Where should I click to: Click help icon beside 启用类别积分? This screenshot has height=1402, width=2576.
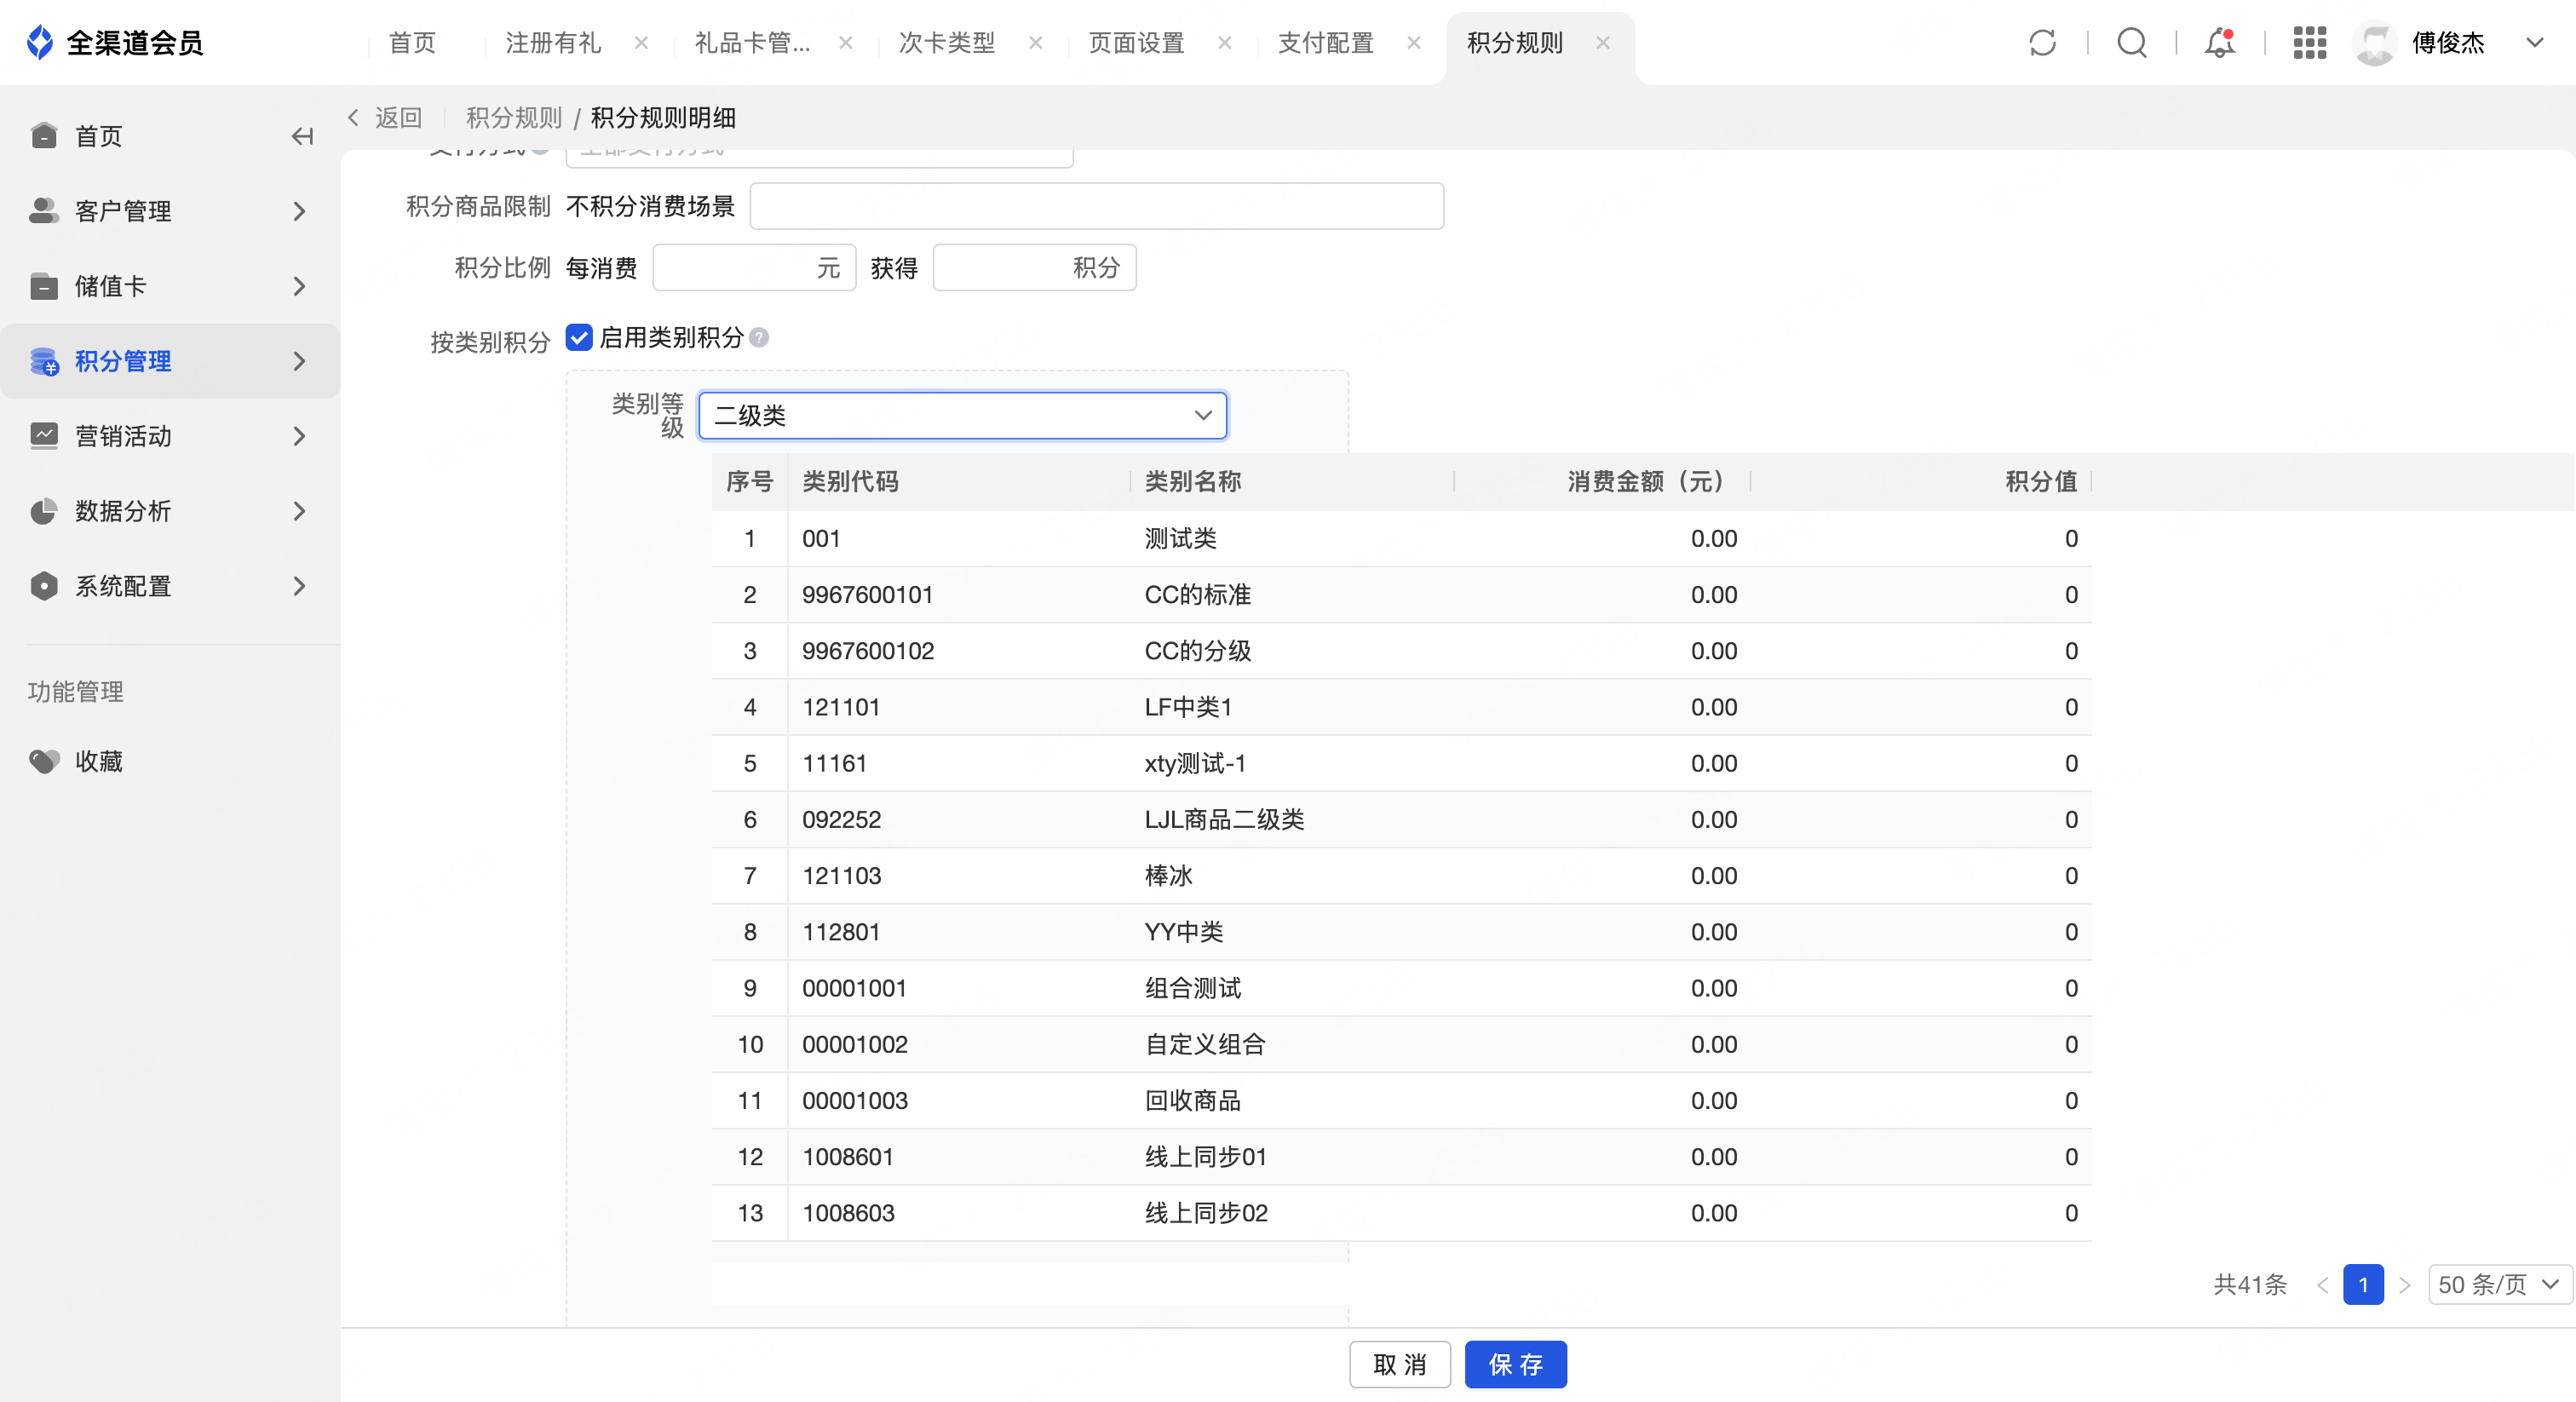click(759, 338)
